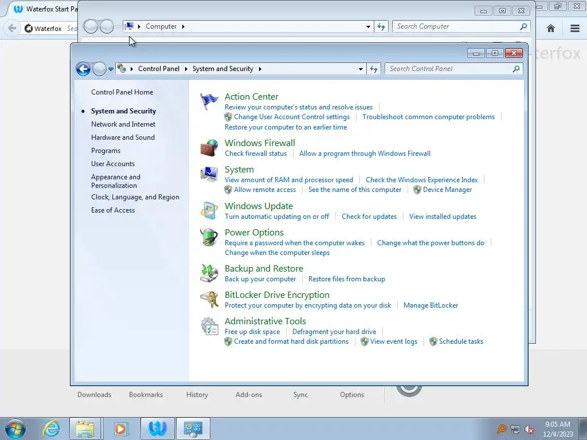Refresh the Computer window address bar
587x440 pixels.
pos(381,26)
